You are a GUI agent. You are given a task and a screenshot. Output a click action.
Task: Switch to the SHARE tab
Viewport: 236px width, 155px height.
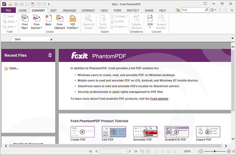(x=149, y=11)
